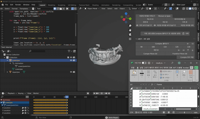The image size is (200, 119).
Task: Toggle proportional editing icon
Action: point(155,9)
